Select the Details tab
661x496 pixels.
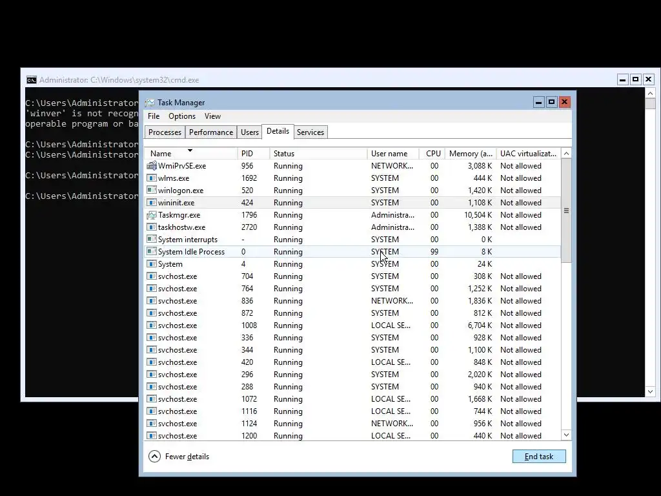pyautogui.click(x=278, y=131)
